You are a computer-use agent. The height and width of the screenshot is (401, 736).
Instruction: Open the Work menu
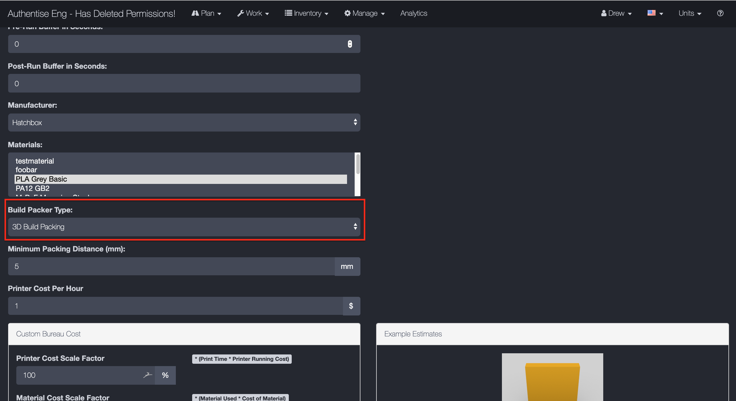(x=253, y=13)
